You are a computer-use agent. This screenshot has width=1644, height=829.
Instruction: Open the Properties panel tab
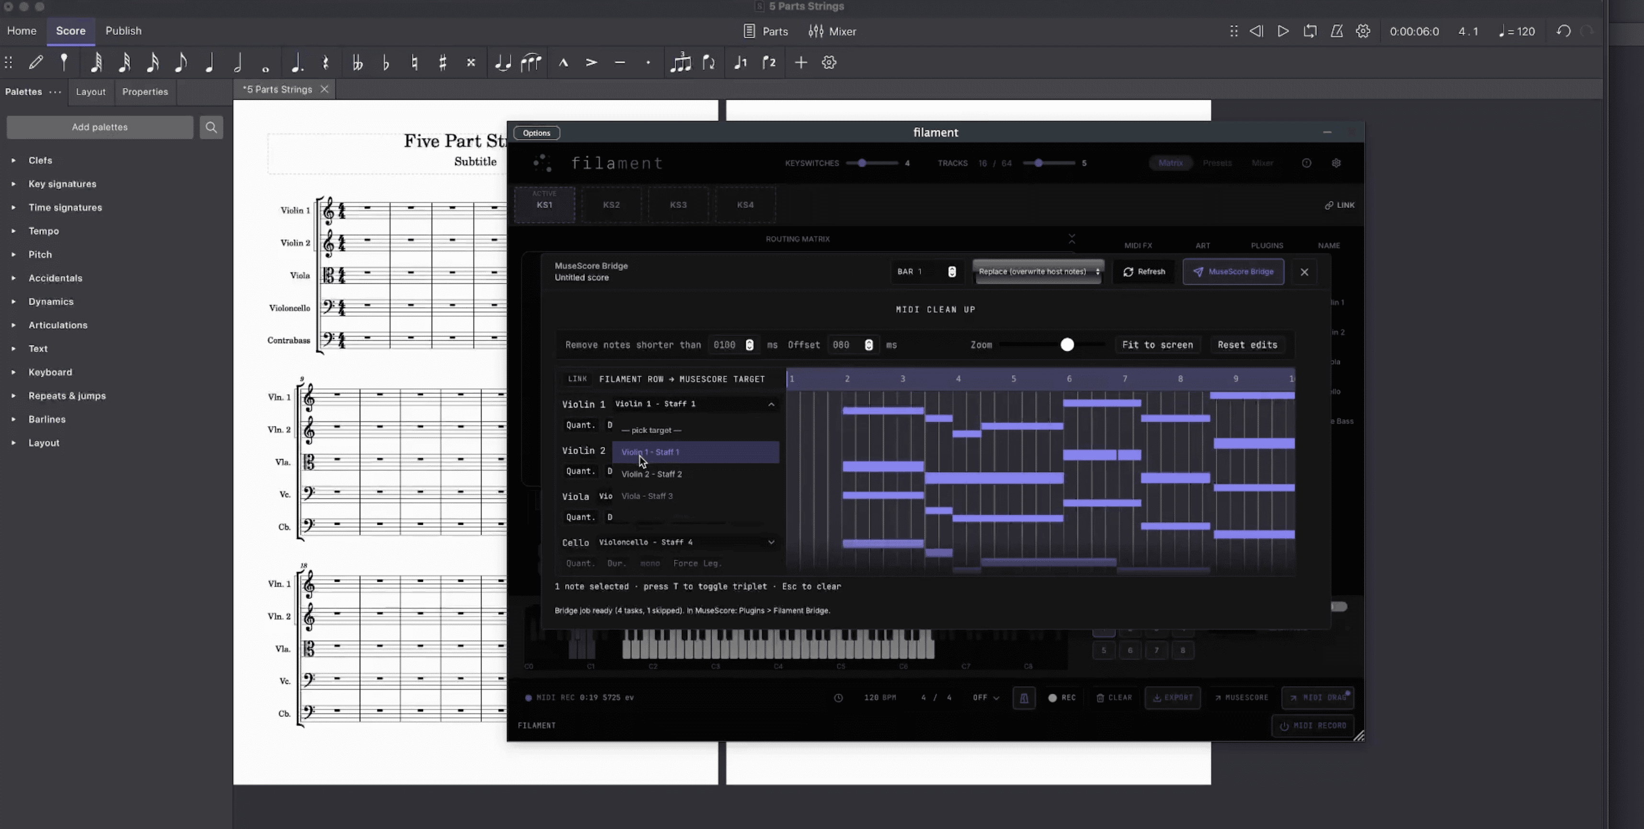coord(145,92)
